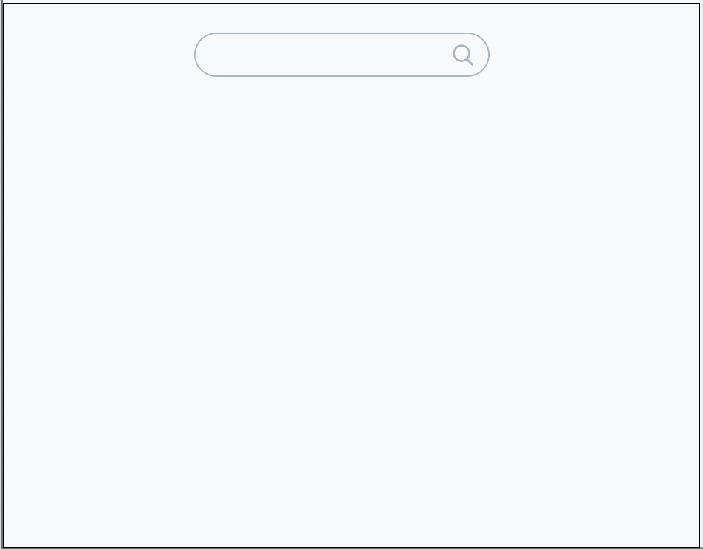This screenshot has height=549, width=703.
Task: Click the rounded cap of the search bar
Action: coord(205,55)
